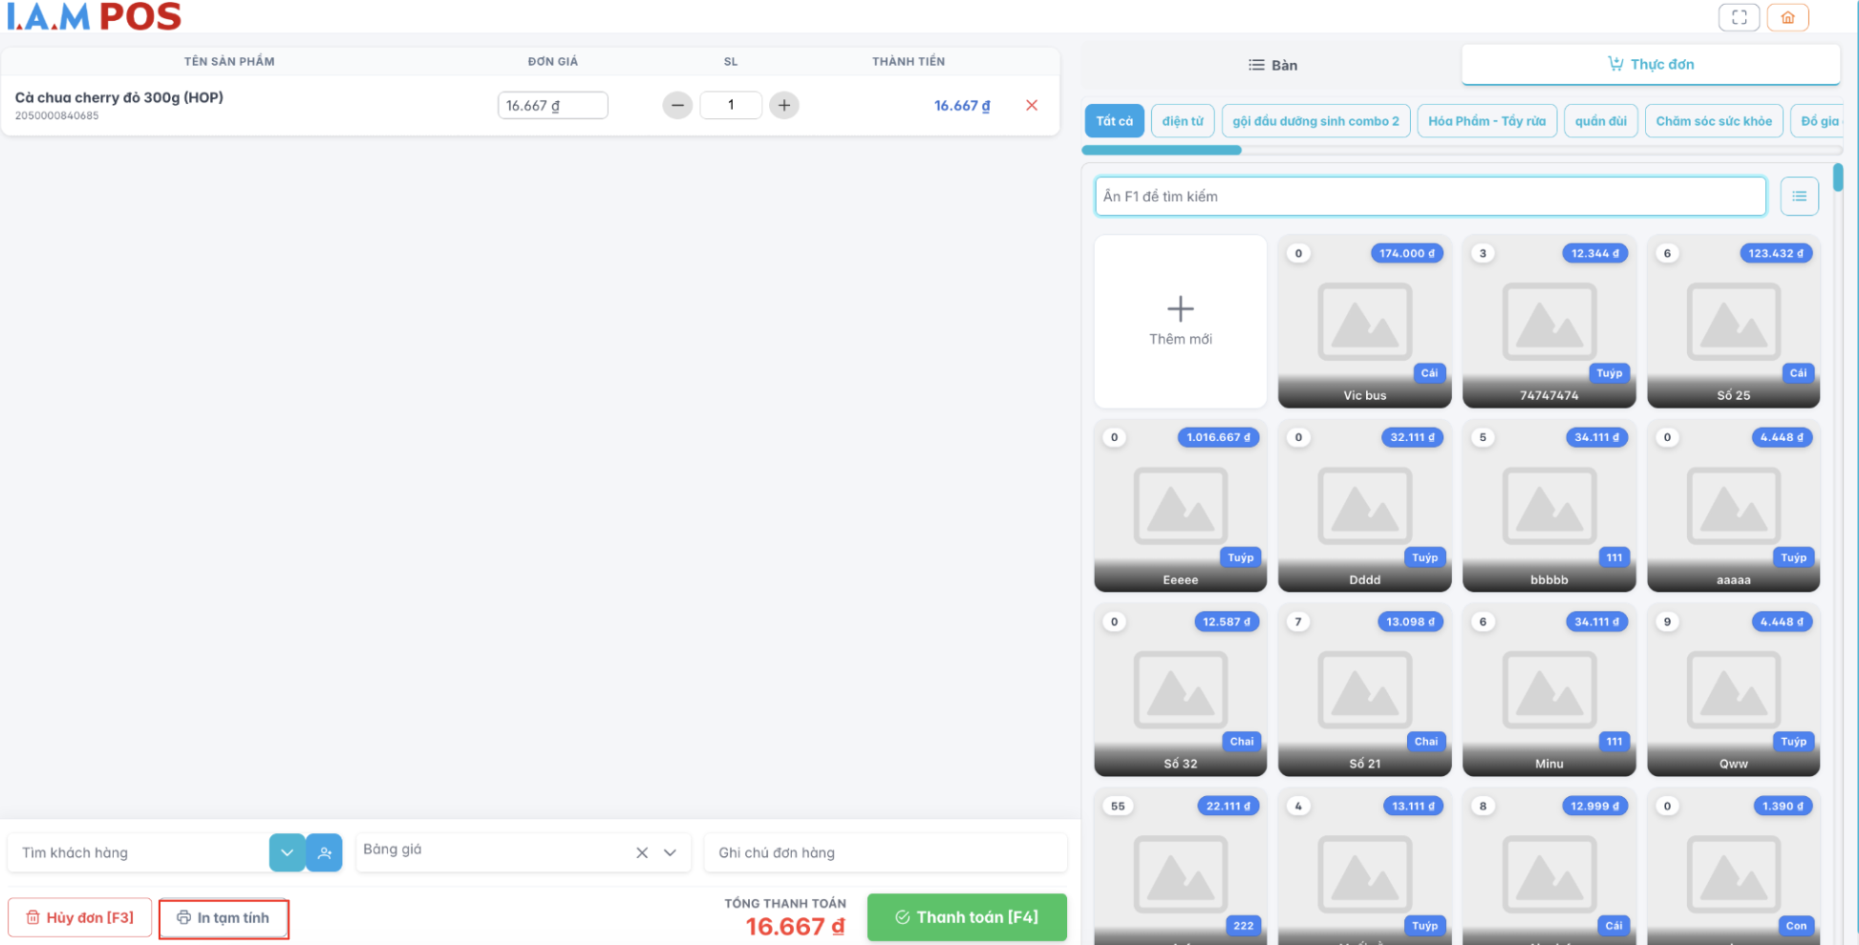The height and width of the screenshot is (945, 1859).
Task: Switch to the Bàn tab
Action: pyautogui.click(x=1271, y=65)
